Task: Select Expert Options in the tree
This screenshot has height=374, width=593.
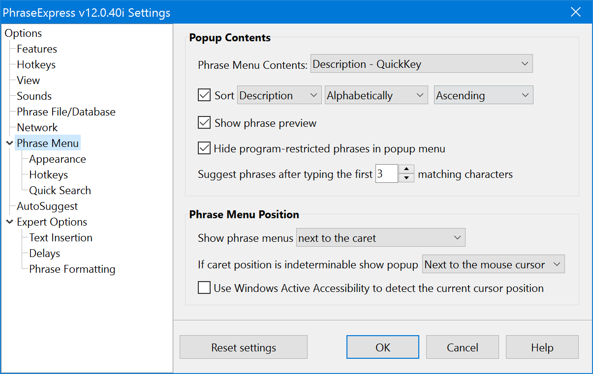Action: pyautogui.click(x=52, y=222)
